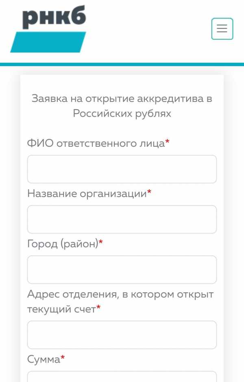Click the required asterisk beside Название организации
This screenshot has height=382, width=244.
tap(149, 192)
